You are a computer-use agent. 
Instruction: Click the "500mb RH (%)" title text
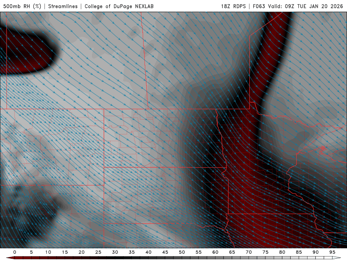click(22, 6)
